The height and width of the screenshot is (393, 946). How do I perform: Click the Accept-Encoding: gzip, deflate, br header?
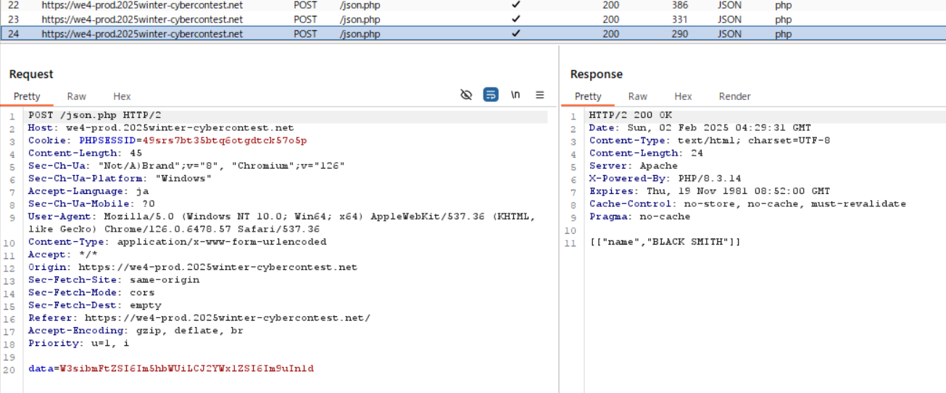tap(136, 331)
